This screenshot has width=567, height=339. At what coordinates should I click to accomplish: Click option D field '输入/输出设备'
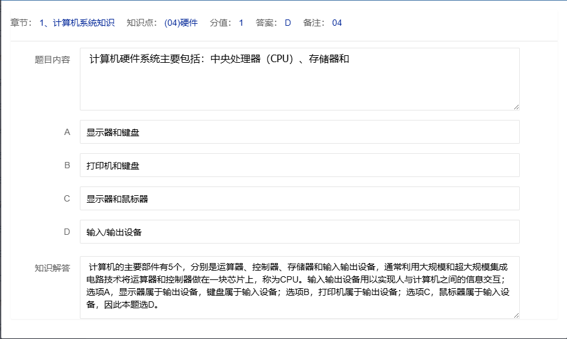(299, 232)
